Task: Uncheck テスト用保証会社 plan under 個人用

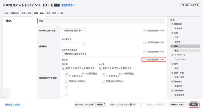Action: pos(66,75)
